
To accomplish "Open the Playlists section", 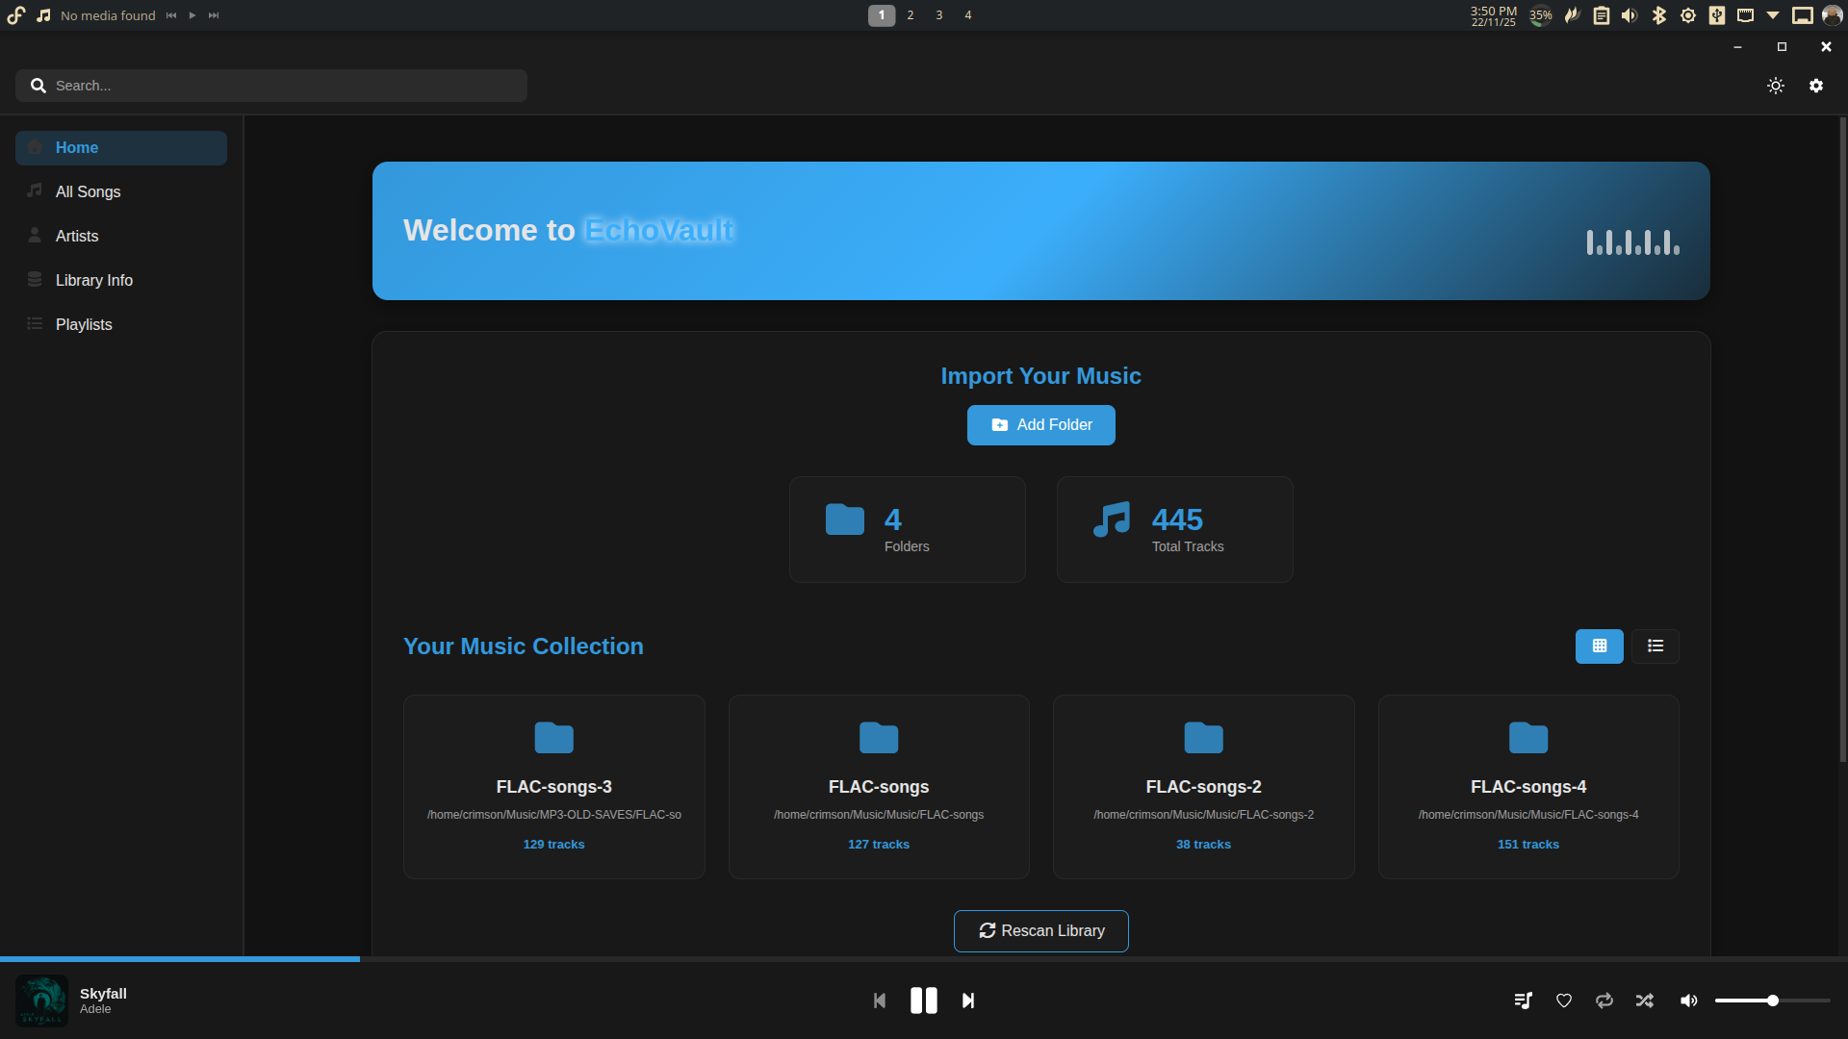I will coord(84,324).
